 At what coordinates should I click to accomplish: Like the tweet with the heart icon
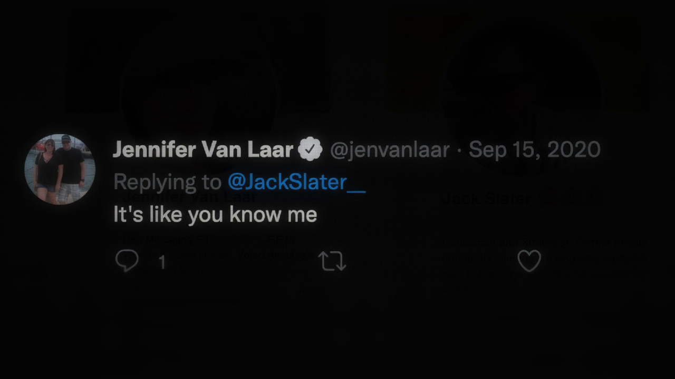click(x=529, y=261)
